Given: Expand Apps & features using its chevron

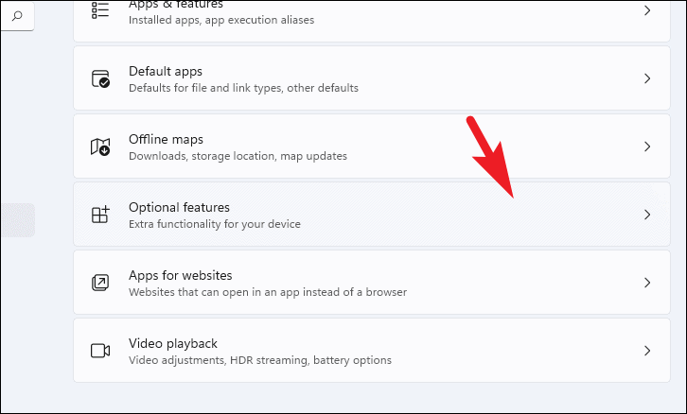Looking at the screenshot, I should 647,10.
